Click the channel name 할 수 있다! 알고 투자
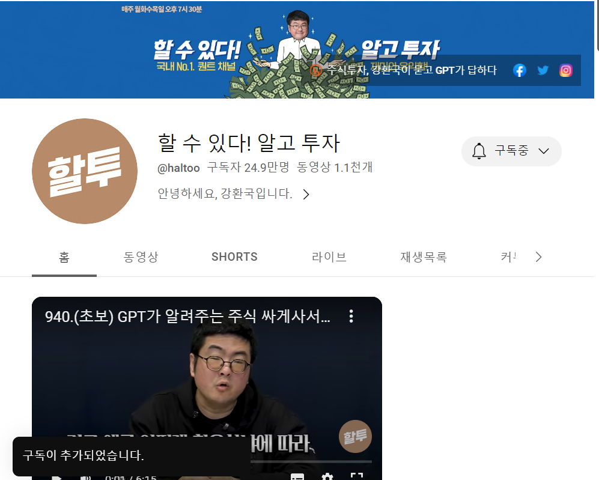Image resolution: width=599 pixels, height=480 pixels. coord(249,143)
